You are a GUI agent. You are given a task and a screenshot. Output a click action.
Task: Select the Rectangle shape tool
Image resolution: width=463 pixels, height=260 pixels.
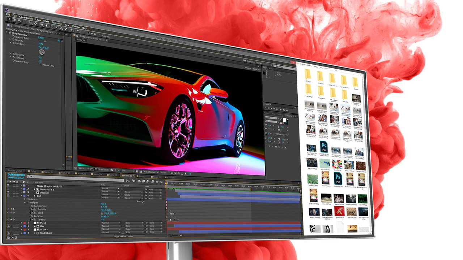(x=42, y=25)
